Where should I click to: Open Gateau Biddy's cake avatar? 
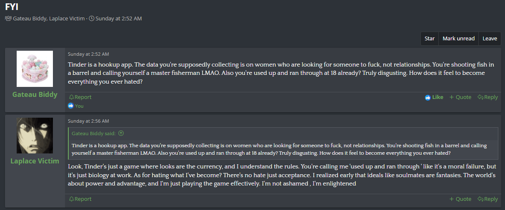tap(35, 69)
